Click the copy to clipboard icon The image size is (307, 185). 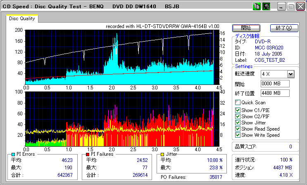point(256,7)
